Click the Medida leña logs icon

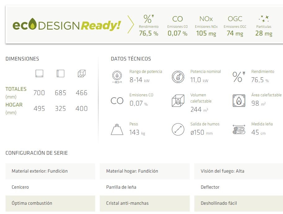pyautogui.click(x=239, y=129)
